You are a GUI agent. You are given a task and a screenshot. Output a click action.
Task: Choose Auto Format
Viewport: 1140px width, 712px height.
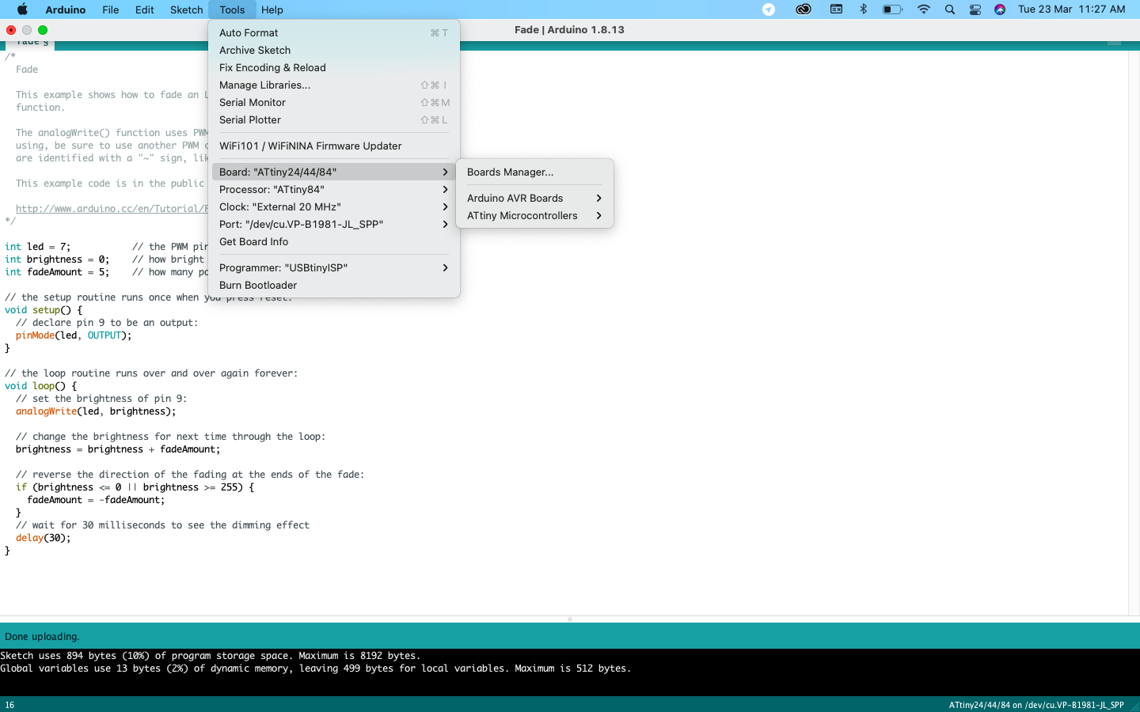click(x=334, y=32)
